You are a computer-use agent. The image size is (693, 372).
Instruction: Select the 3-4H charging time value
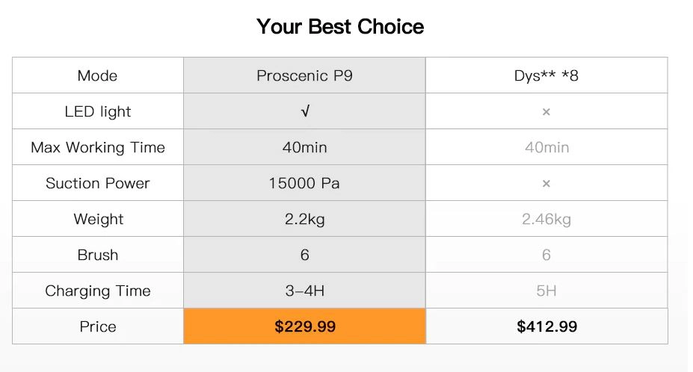(304, 291)
